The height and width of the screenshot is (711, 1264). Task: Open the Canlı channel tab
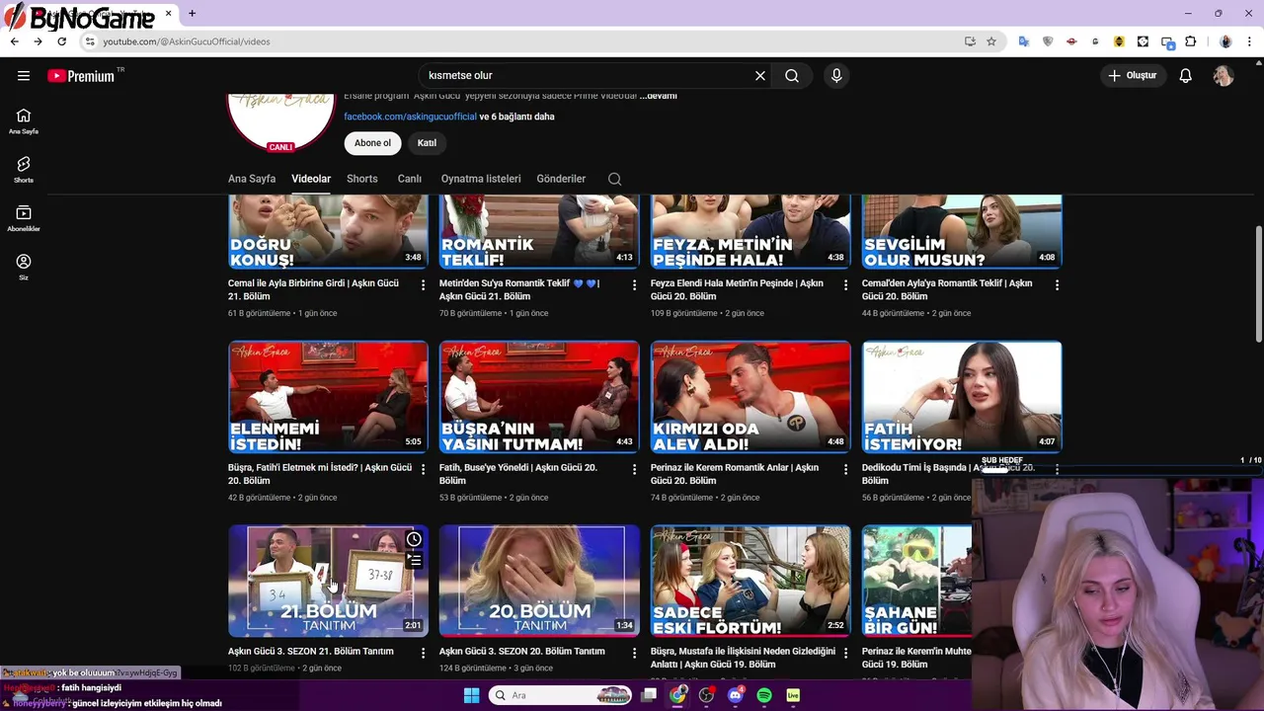(x=410, y=179)
